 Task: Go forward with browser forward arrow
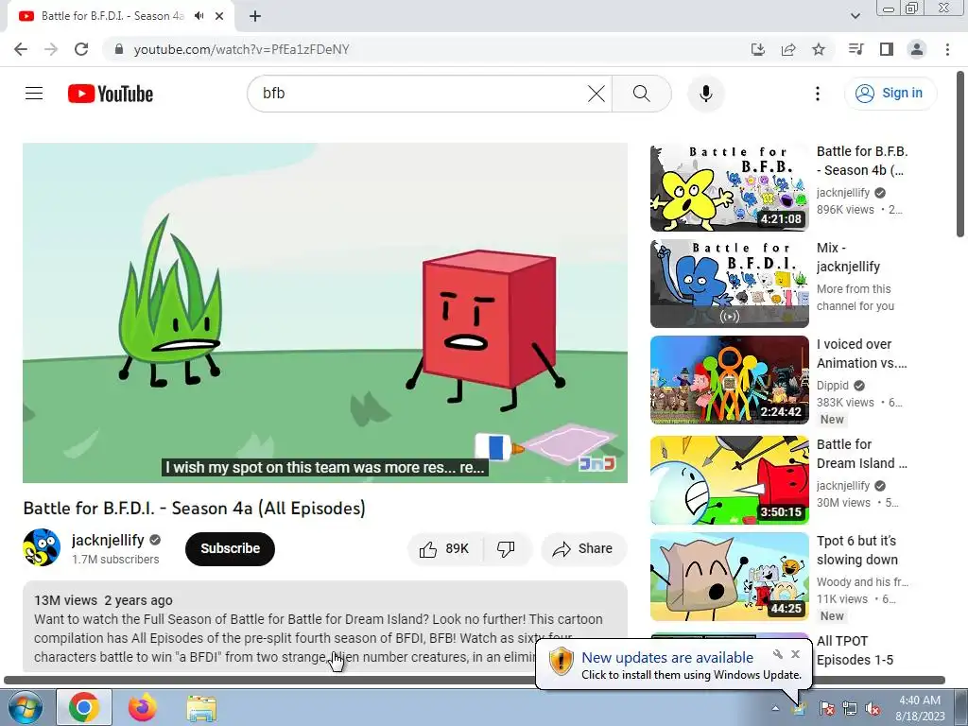[51, 49]
